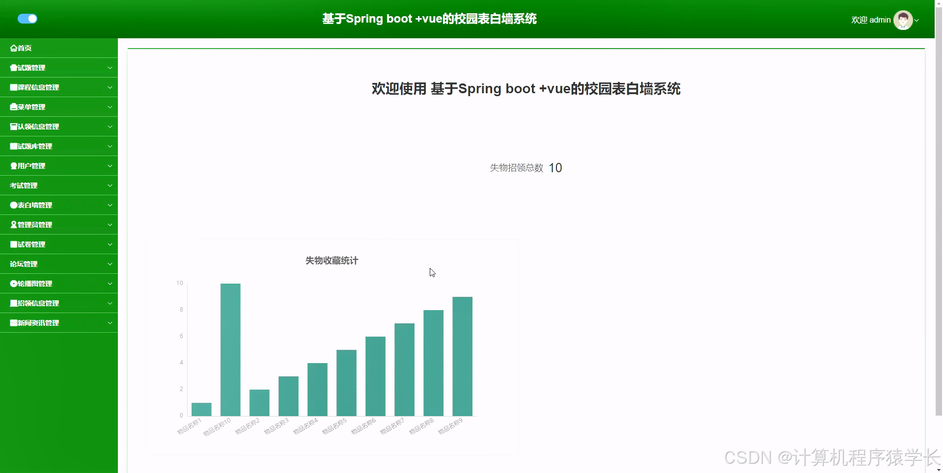
Task: Click the 表白墙管理 circle icon
Action: [14, 205]
